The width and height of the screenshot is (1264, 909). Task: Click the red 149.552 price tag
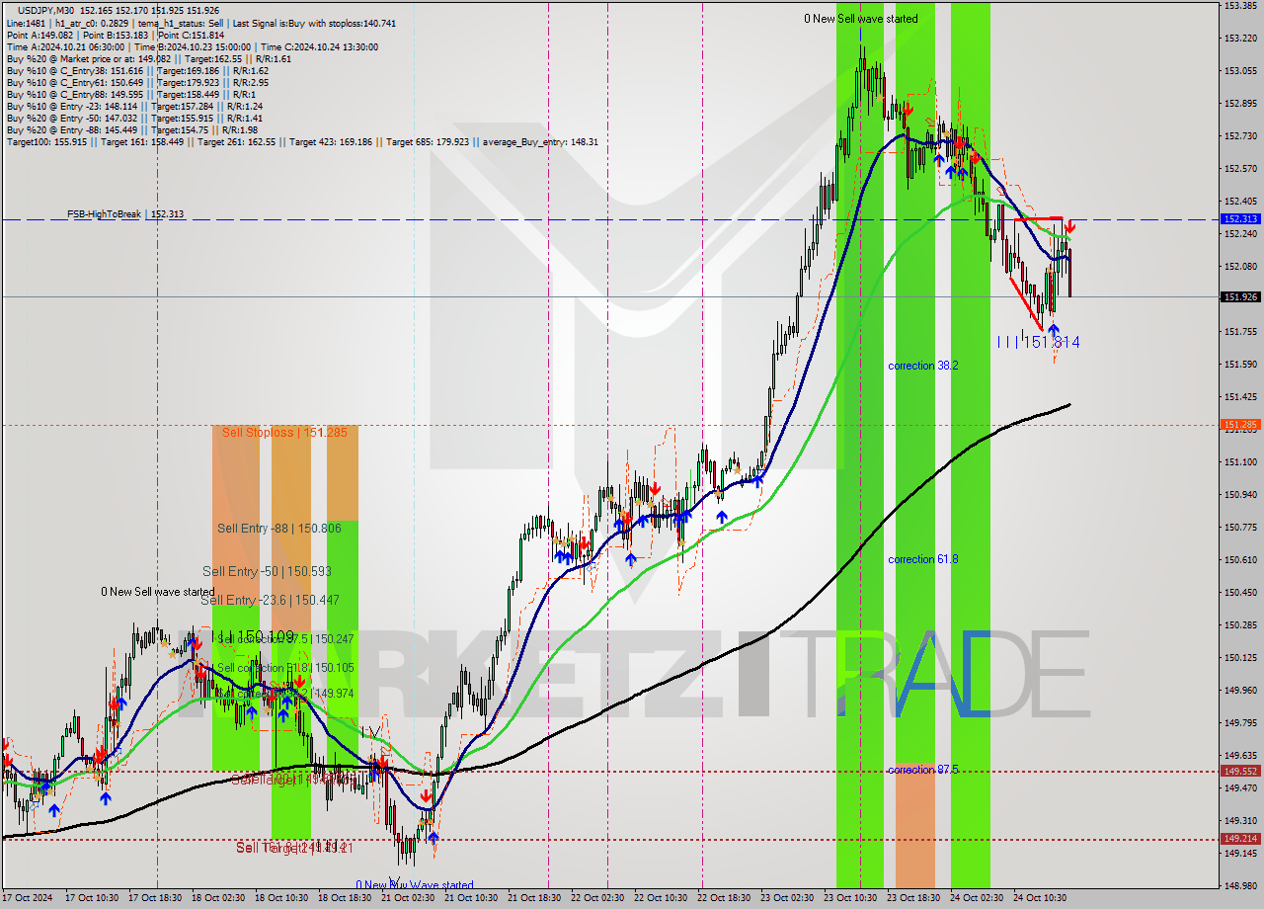[1240, 771]
